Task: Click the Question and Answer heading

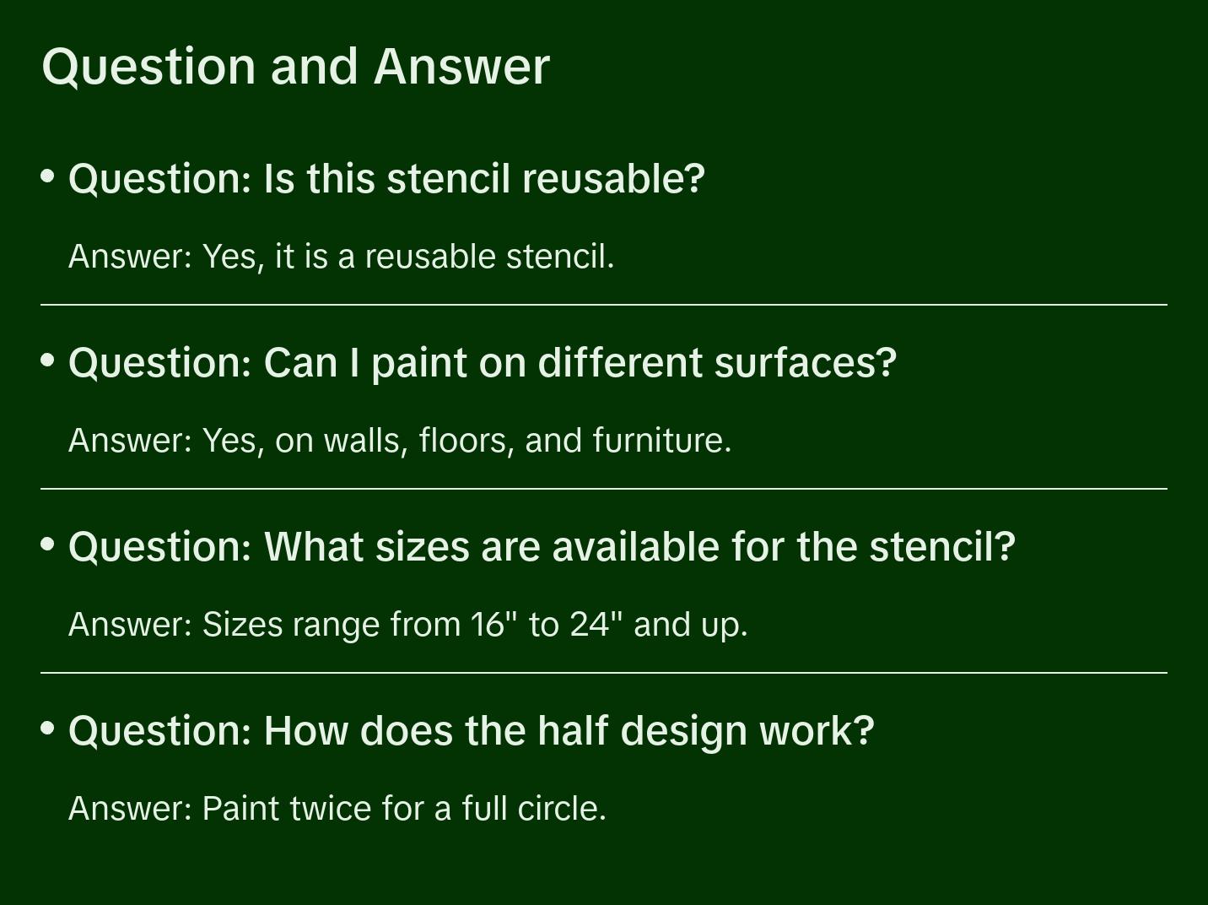Action: click(295, 67)
